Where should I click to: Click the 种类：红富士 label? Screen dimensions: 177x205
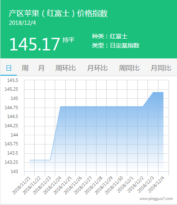click(x=110, y=37)
